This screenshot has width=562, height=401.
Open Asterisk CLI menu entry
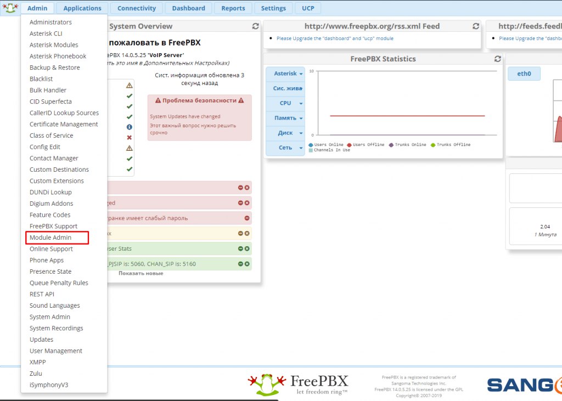tap(46, 33)
